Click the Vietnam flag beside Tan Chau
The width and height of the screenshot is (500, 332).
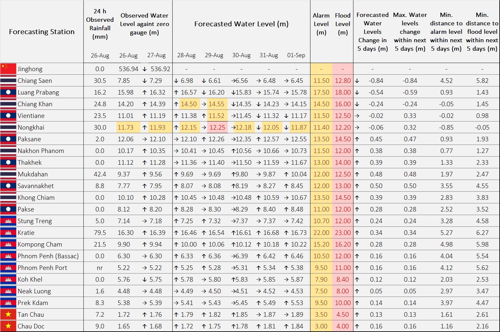point(8,314)
